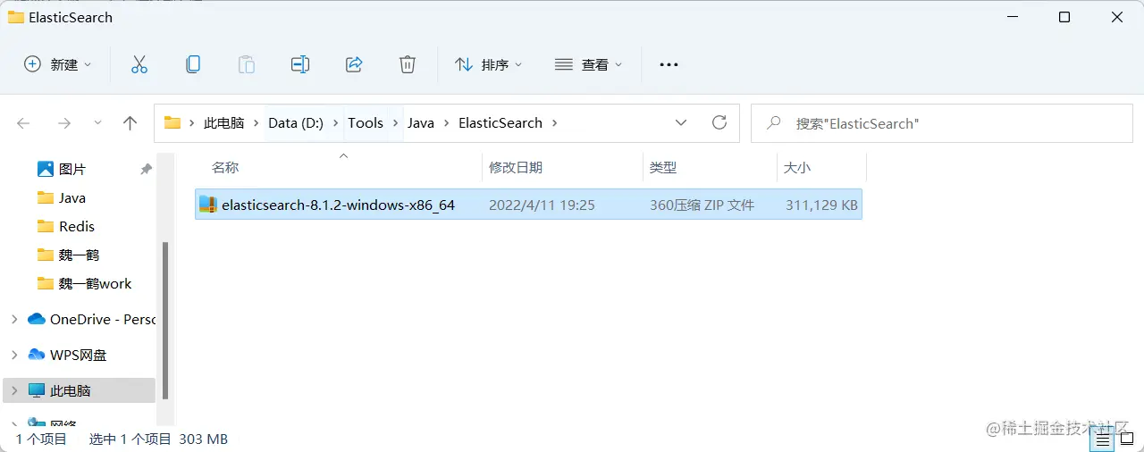Click the Refresh button
The image size is (1144, 452).
point(719,123)
